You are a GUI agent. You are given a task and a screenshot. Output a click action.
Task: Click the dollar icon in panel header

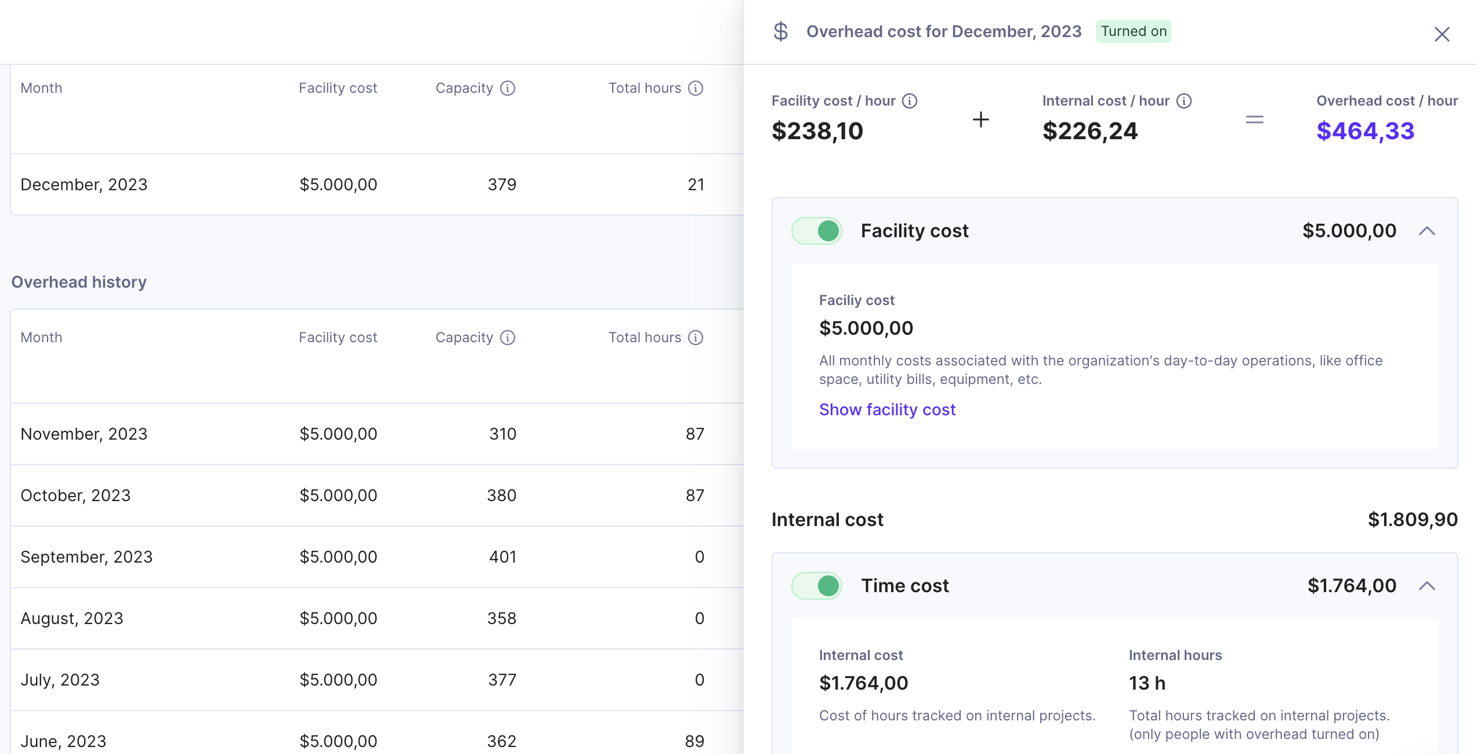point(780,31)
